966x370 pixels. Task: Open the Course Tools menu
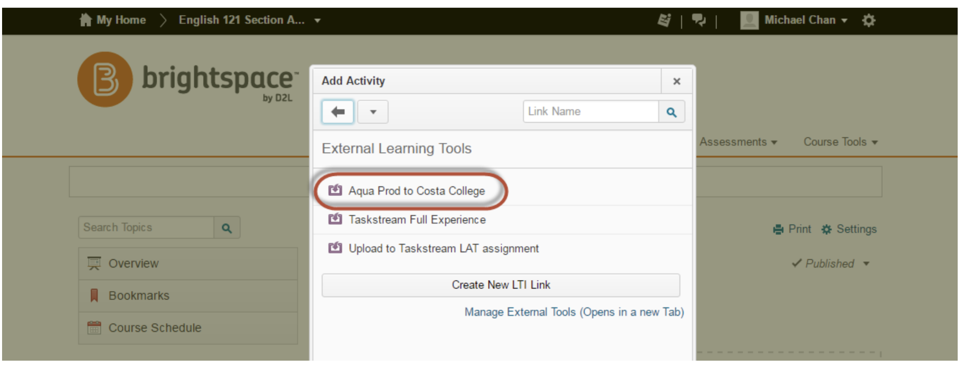coord(841,142)
